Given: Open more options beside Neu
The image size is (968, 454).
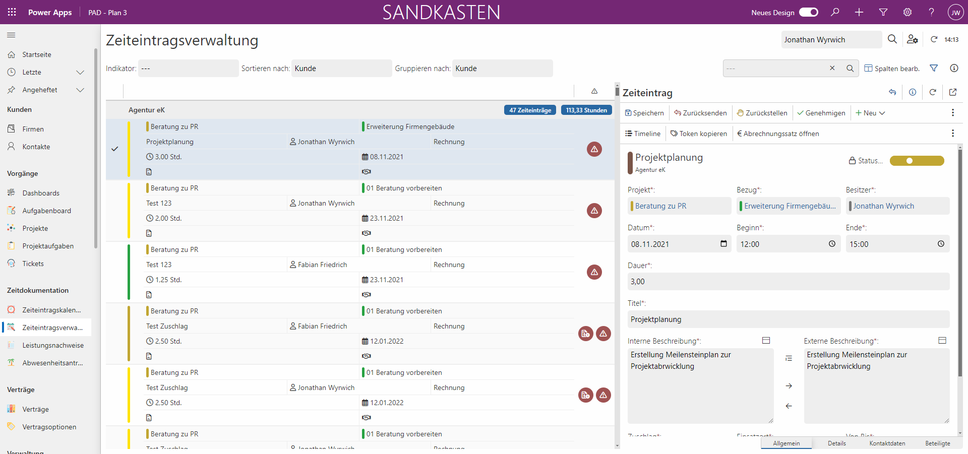Looking at the screenshot, I should coord(953,113).
